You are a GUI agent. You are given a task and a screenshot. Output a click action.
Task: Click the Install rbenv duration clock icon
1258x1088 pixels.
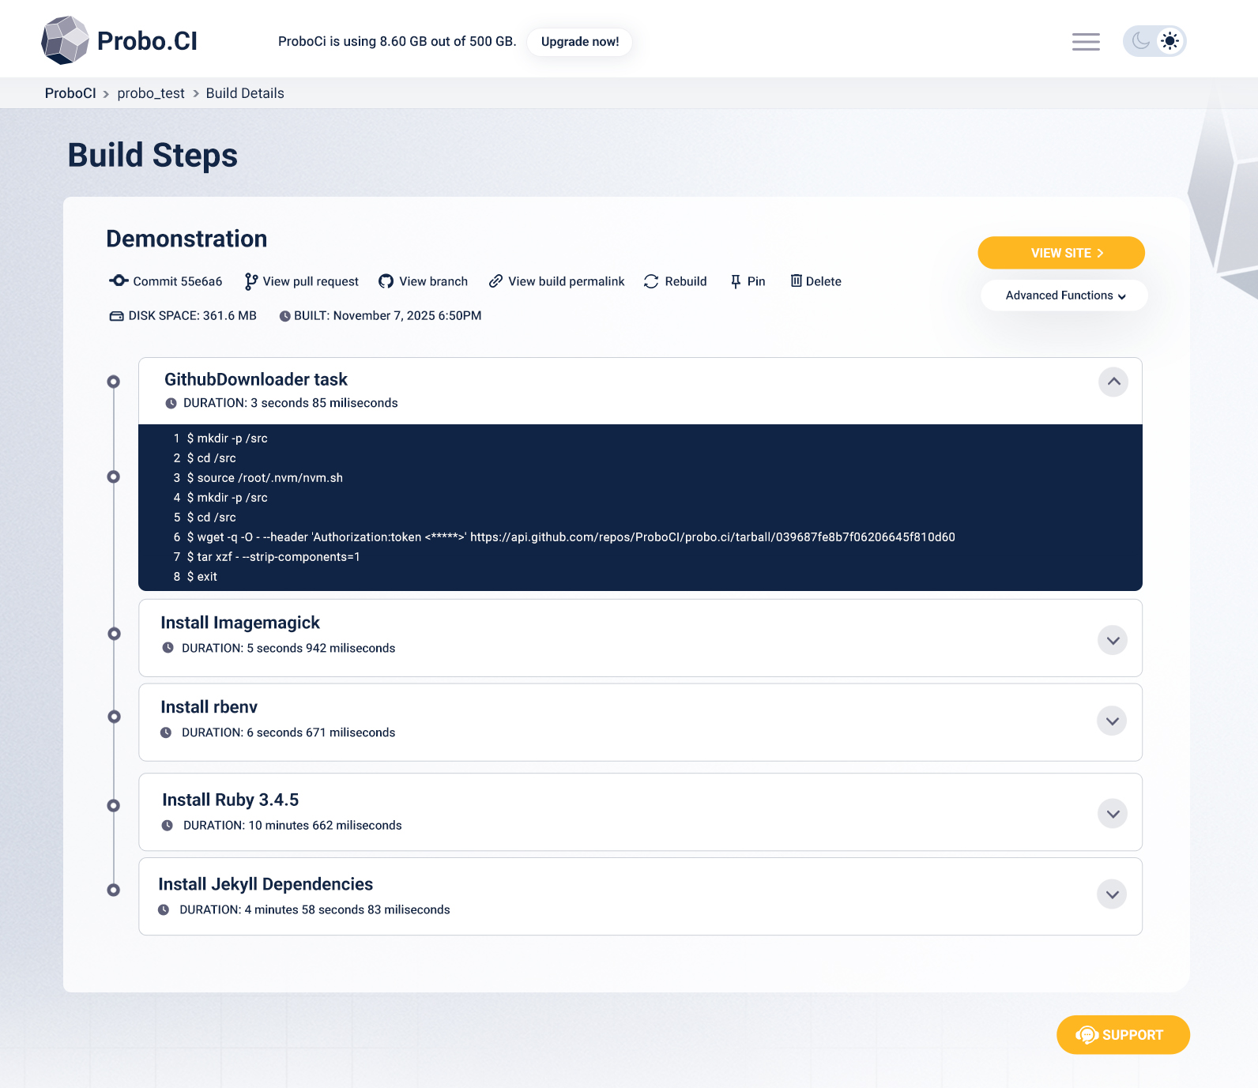click(x=166, y=732)
